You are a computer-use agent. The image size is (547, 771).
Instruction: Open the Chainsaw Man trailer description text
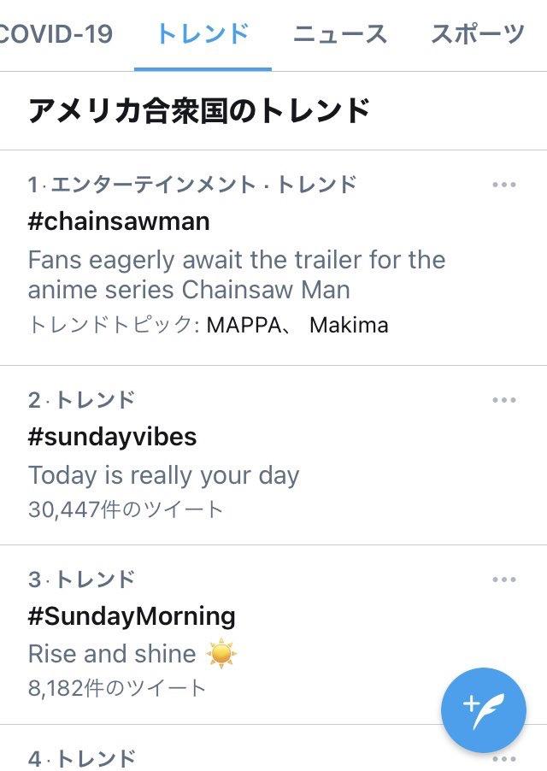pos(237,274)
